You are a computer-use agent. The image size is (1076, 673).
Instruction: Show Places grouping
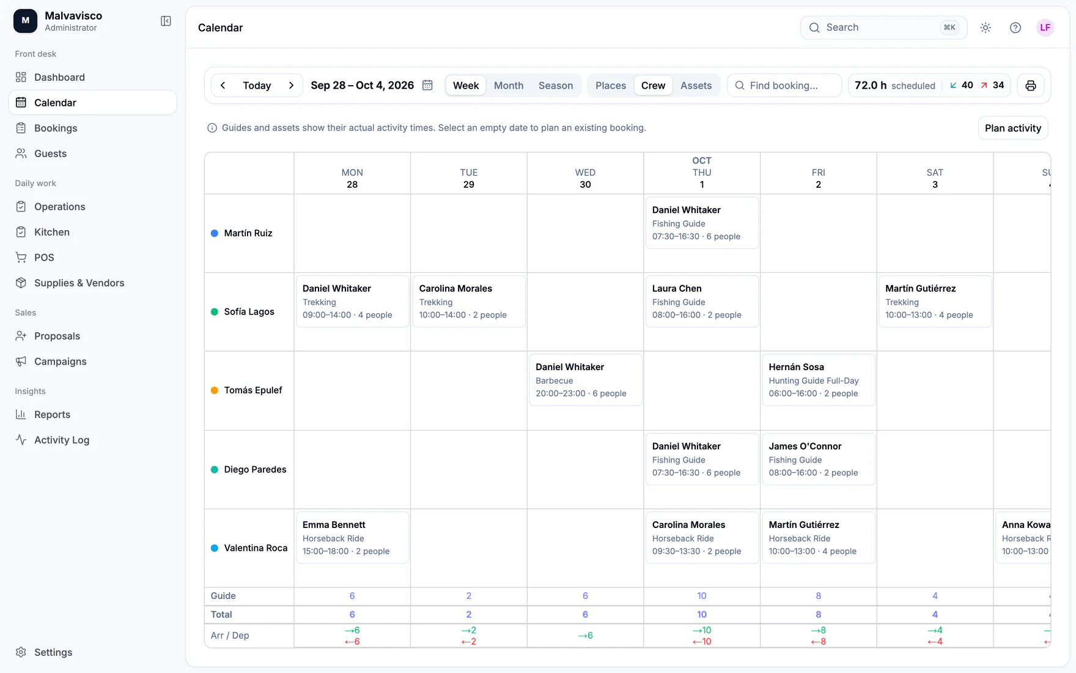(x=611, y=86)
